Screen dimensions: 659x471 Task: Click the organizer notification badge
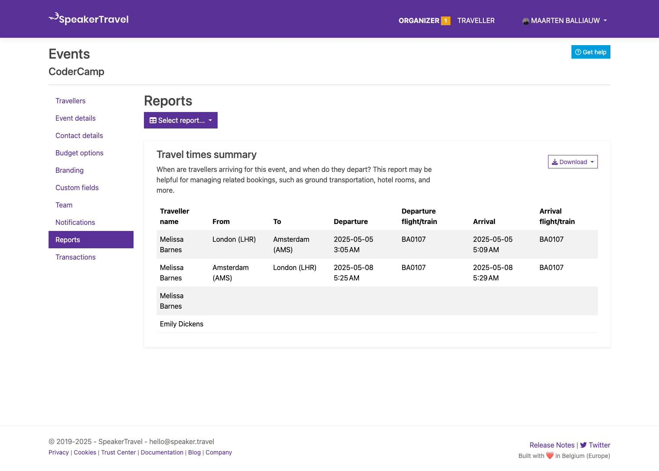(445, 21)
